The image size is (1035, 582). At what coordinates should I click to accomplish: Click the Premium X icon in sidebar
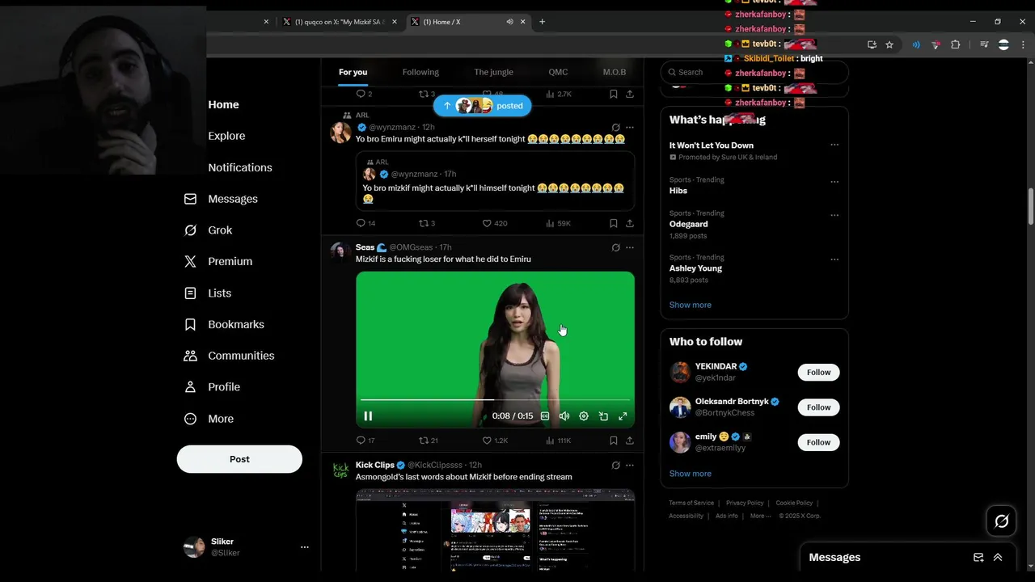(x=190, y=262)
